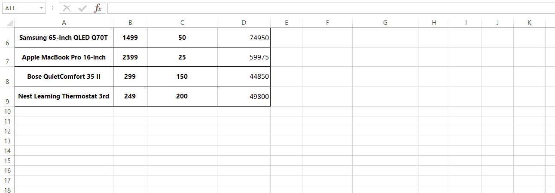
Task: Select row 14 header
Action: pos(7,151)
